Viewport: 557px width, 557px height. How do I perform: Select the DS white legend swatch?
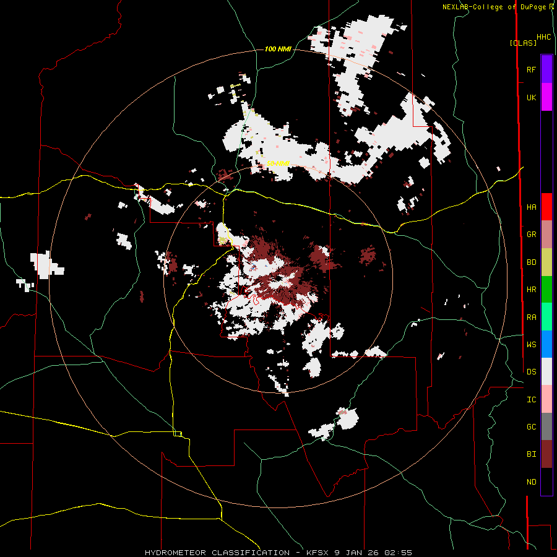pyautogui.click(x=546, y=371)
